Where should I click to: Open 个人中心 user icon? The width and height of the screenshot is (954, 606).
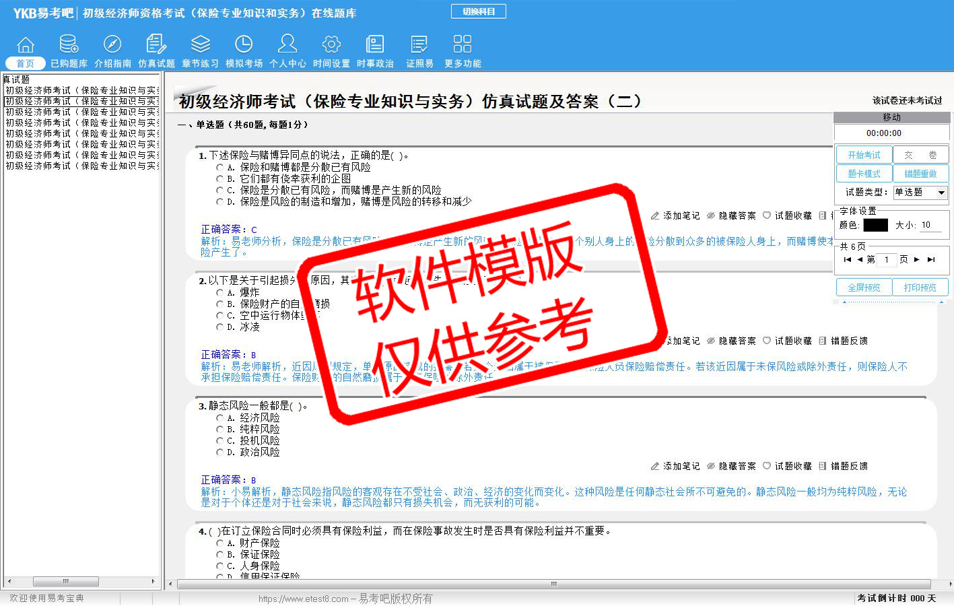[x=287, y=45]
